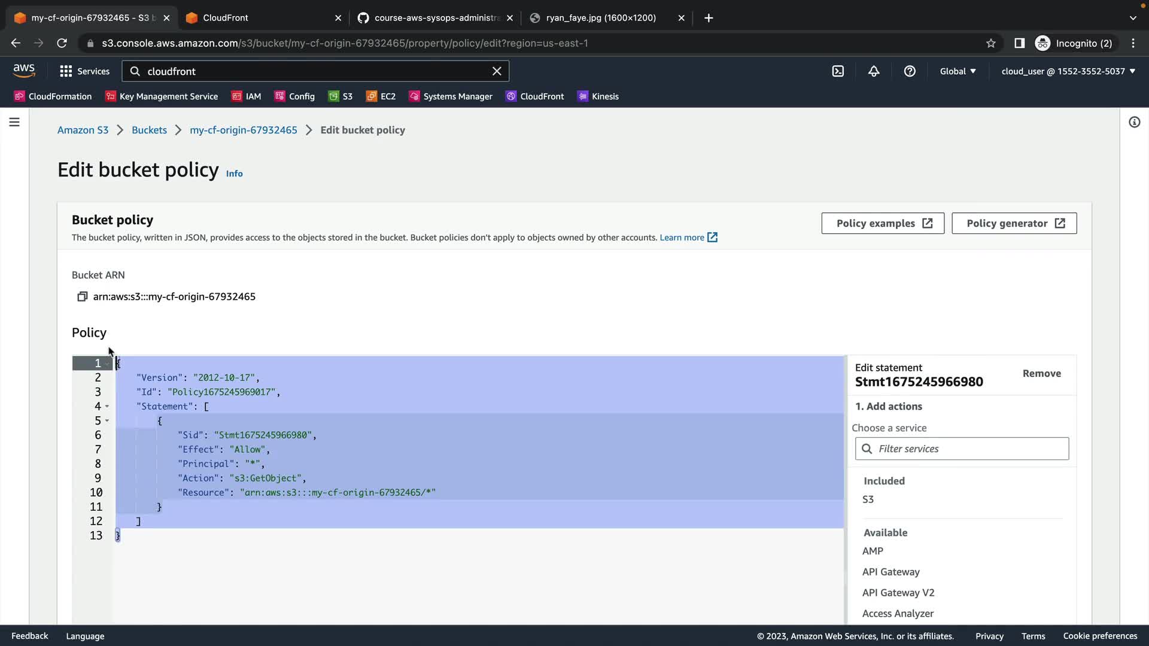This screenshot has width=1149, height=646.
Task: Expand the cloud_user account menu
Action: 1068,71
